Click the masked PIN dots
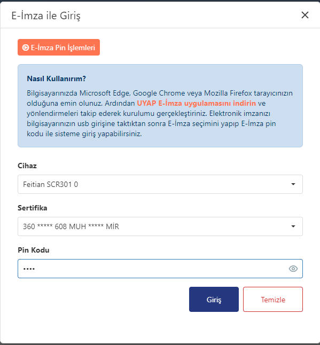The height and width of the screenshot is (345, 320). (x=29, y=269)
